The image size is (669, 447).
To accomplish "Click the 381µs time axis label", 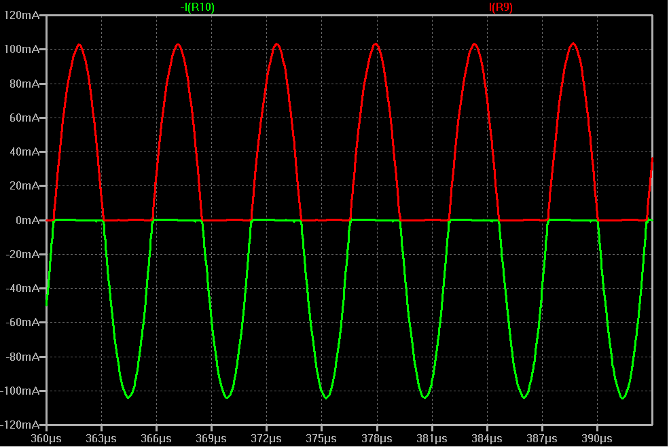I will [x=432, y=438].
